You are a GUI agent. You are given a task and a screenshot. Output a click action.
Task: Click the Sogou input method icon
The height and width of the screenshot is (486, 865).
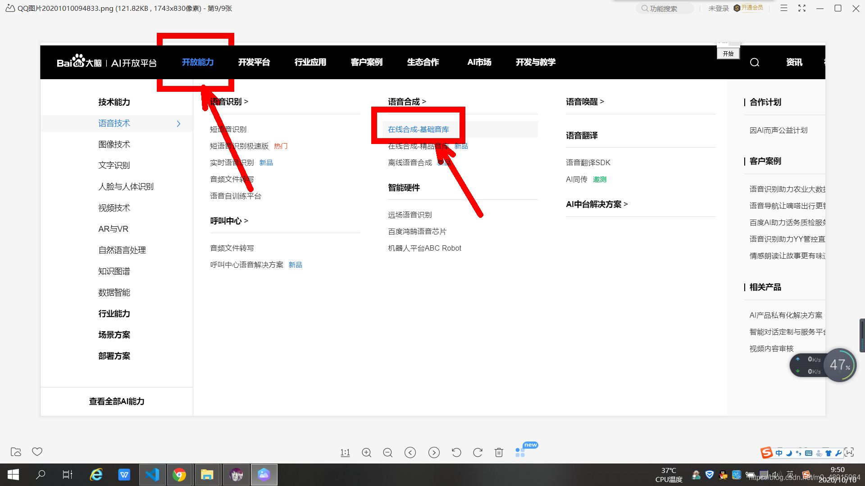coord(766,453)
